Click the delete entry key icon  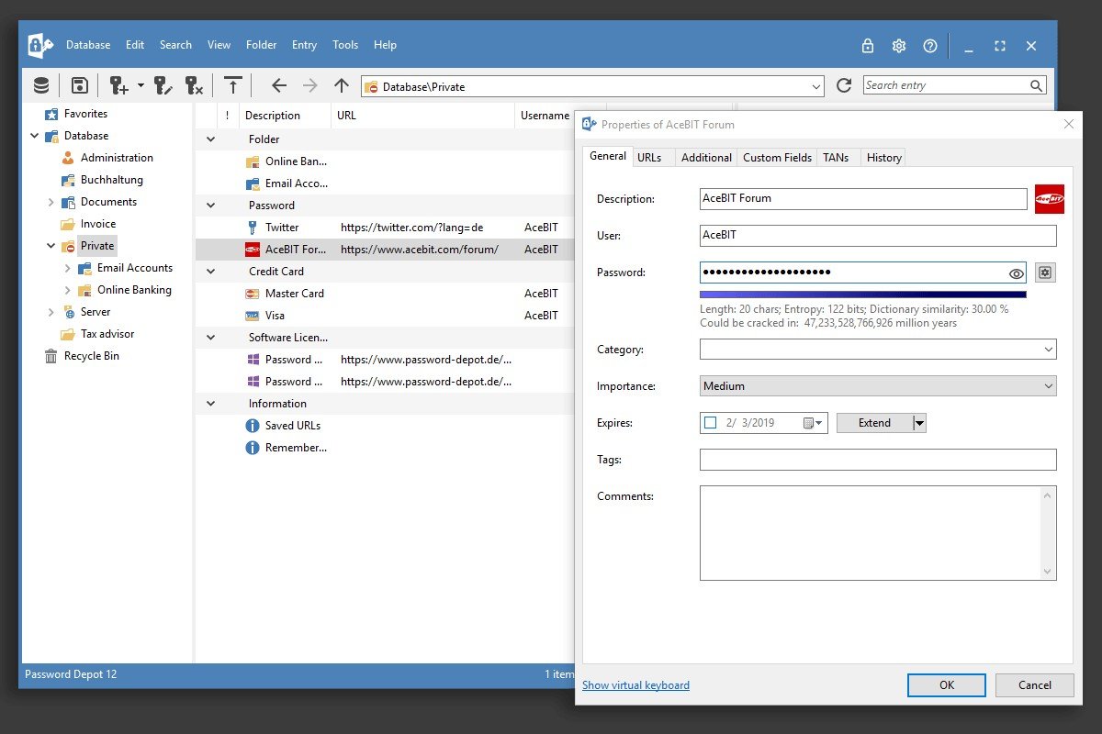194,85
